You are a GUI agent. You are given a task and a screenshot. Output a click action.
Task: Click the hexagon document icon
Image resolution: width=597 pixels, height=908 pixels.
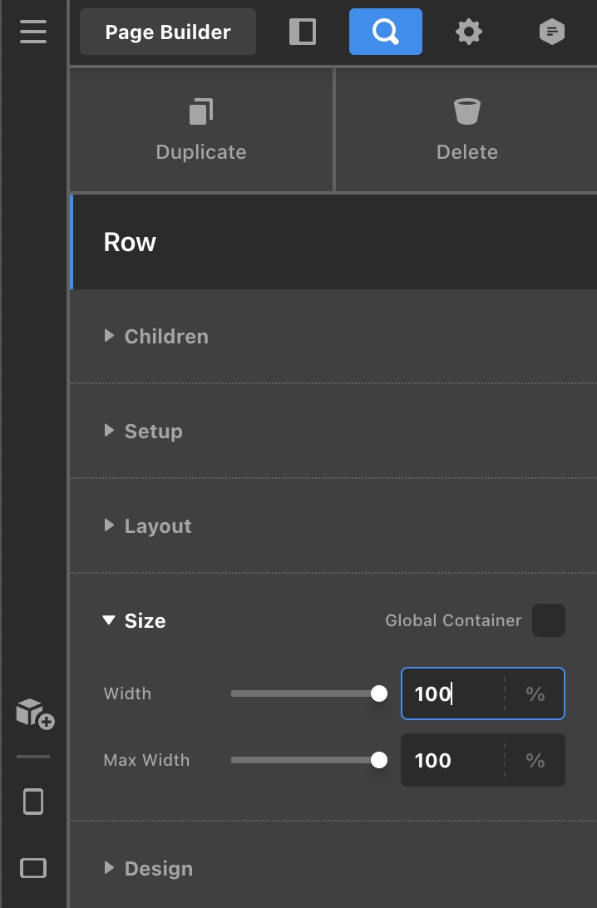(x=551, y=32)
